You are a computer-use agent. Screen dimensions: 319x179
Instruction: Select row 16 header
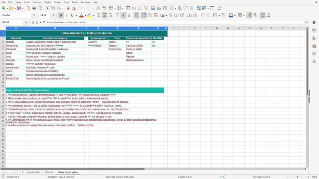click(x=3, y=90)
